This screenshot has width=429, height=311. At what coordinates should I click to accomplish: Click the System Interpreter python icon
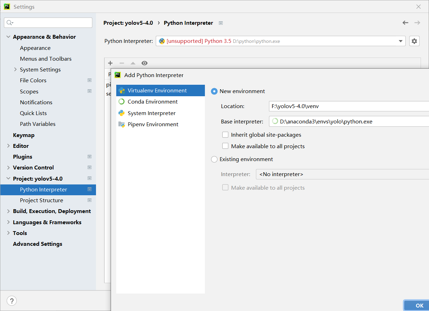point(121,113)
